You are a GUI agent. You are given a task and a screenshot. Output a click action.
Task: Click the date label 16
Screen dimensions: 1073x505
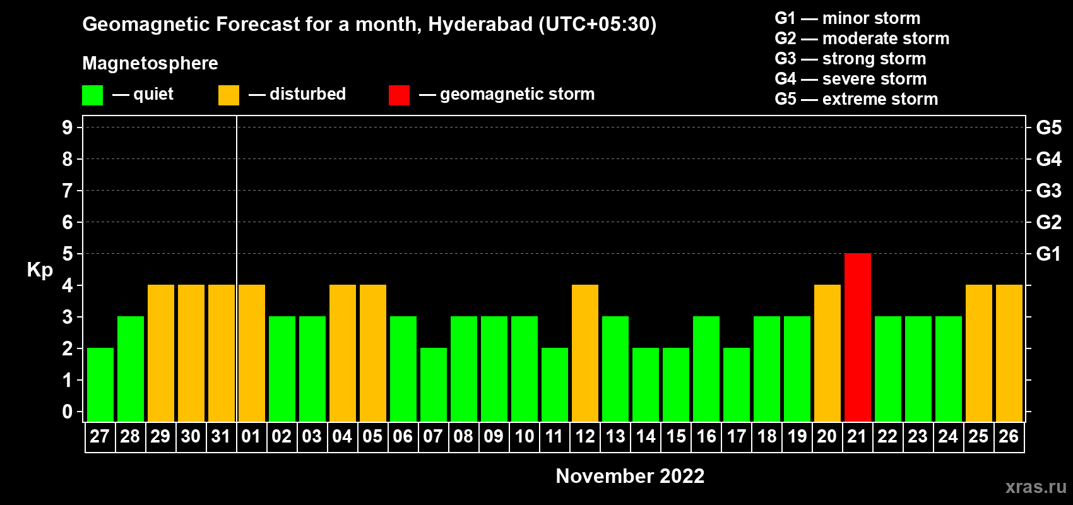(x=706, y=436)
